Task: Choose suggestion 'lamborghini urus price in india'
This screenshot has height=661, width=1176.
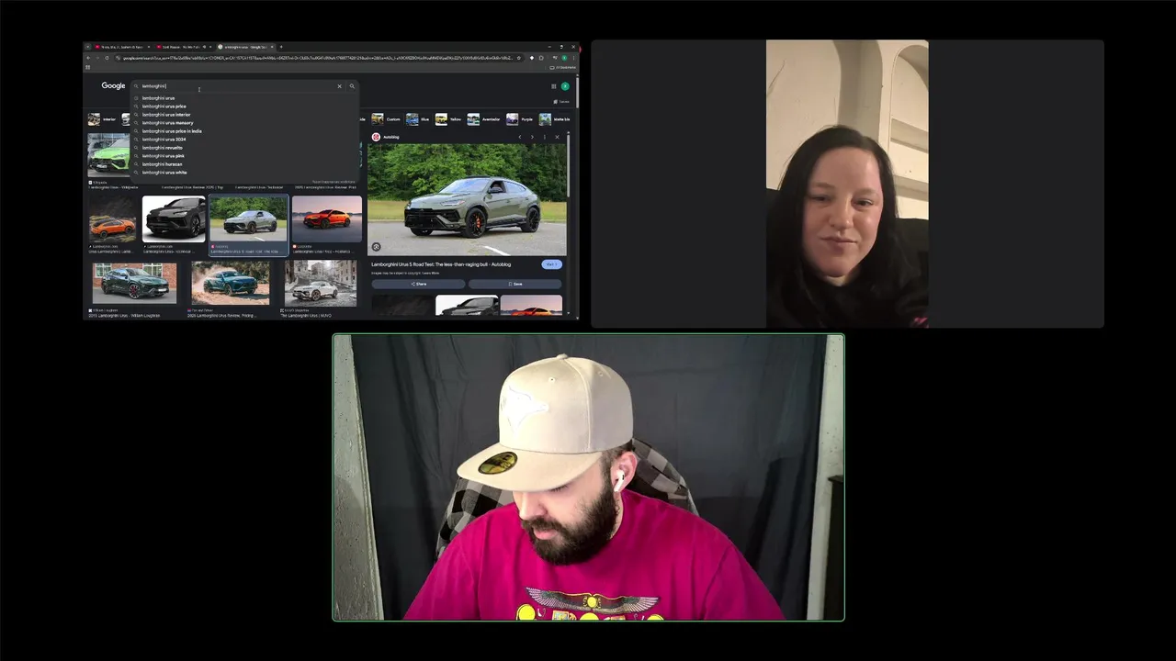Action: [x=172, y=131]
